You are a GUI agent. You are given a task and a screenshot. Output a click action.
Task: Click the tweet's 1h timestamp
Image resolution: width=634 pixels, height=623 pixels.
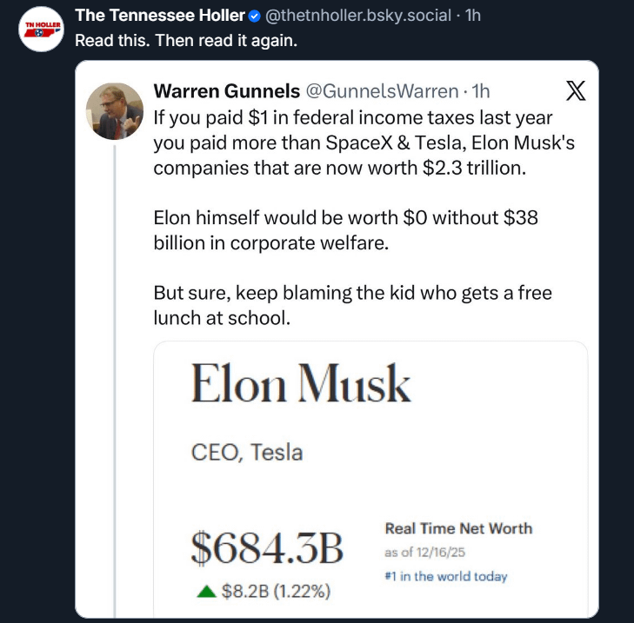(480, 91)
